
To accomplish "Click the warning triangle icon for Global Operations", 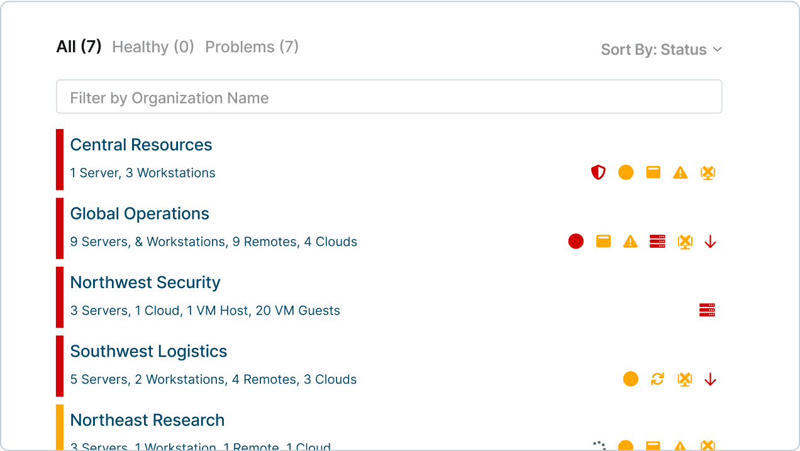I will click(x=630, y=241).
